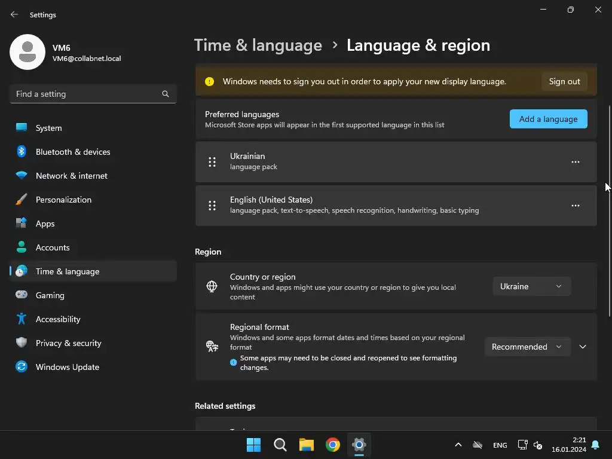Open the clock and date 16.01.2024
Screen dimensions: 612x459
[569, 445]
